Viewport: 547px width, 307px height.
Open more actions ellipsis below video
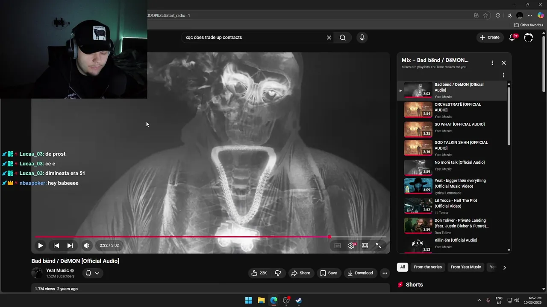click(385, 273)
